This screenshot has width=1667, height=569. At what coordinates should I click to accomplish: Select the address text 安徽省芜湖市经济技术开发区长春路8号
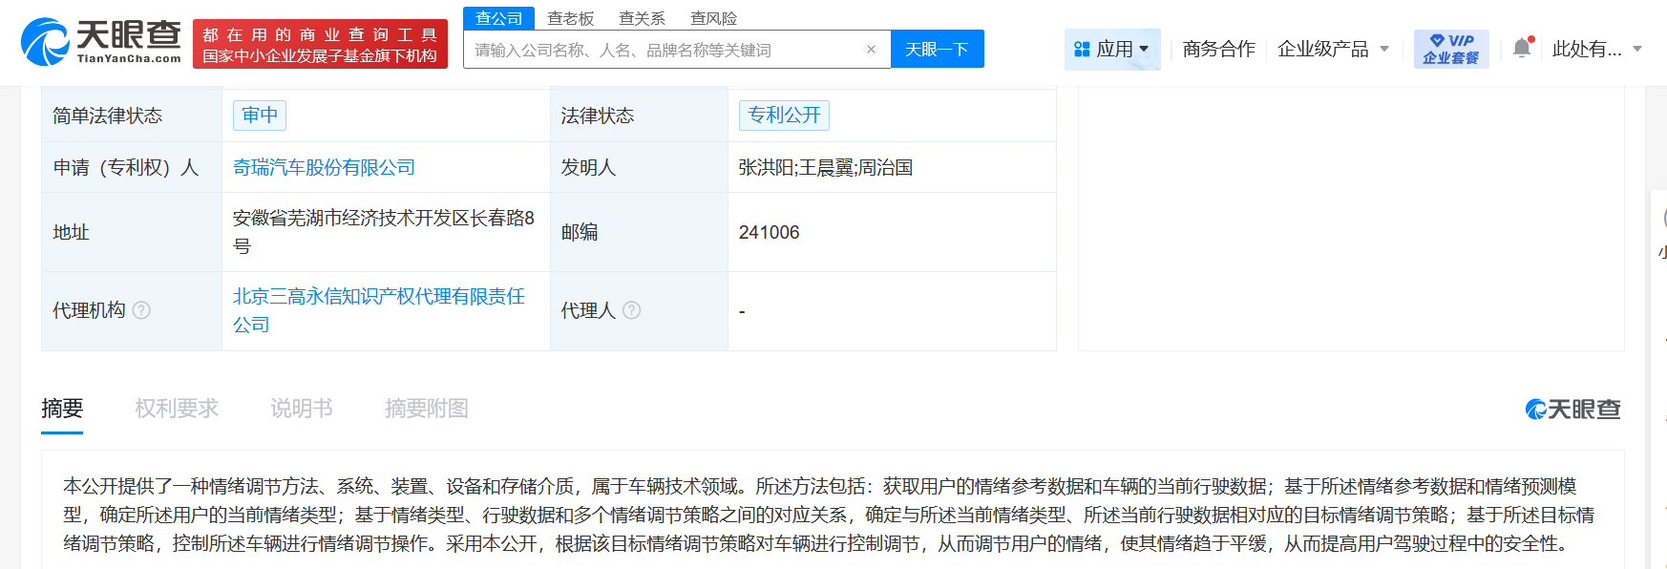(384, 232)
